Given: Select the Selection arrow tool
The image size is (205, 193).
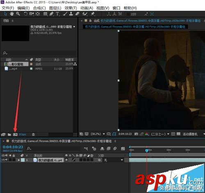Looking at the screenshot, I should (5, 14).
